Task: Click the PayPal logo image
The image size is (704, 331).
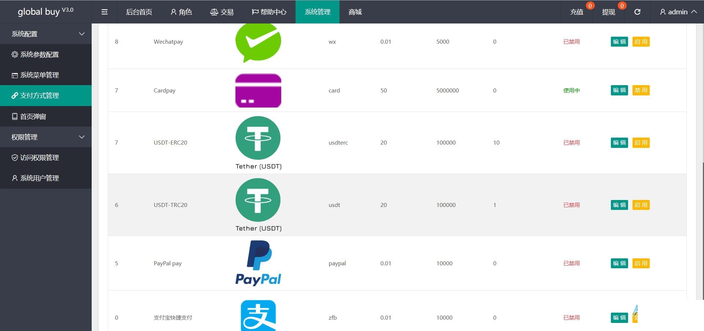Action: point(258,263)
